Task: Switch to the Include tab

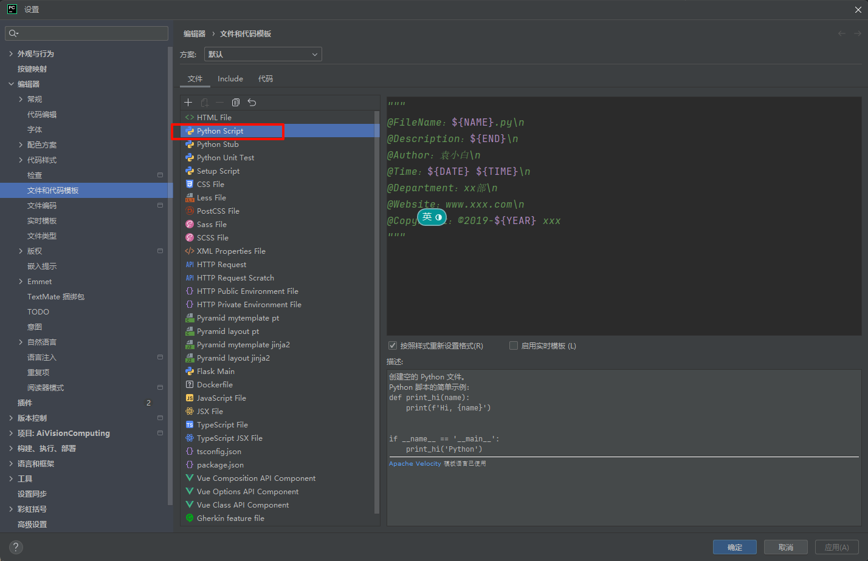Action: click(x=230, y=79)
